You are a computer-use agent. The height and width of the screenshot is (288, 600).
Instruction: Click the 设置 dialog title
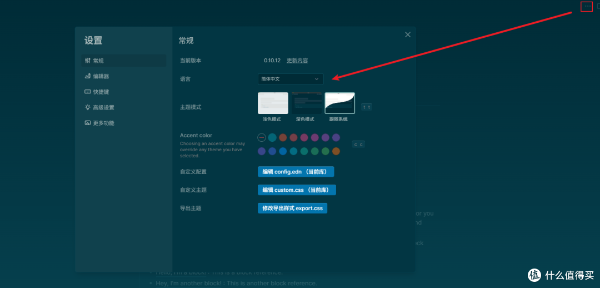93,41
